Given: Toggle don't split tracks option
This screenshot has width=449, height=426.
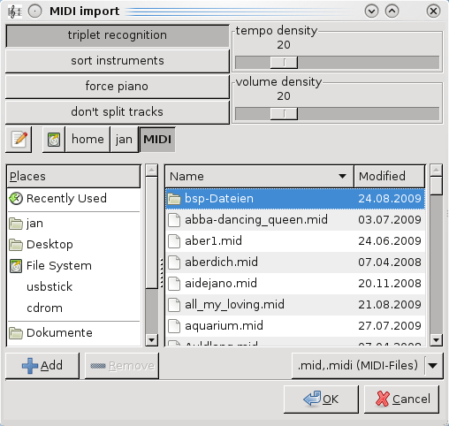Looking at the screenshot, I should 118,112.
